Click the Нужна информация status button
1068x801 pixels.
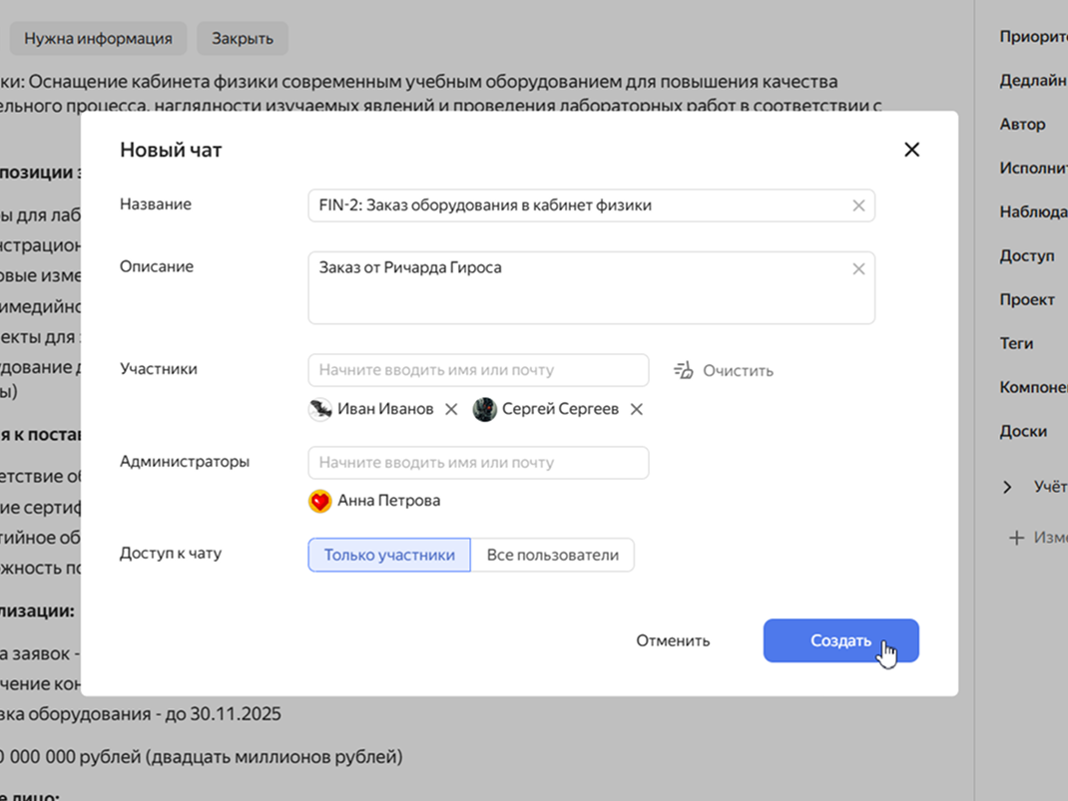(x=98, y=39)
